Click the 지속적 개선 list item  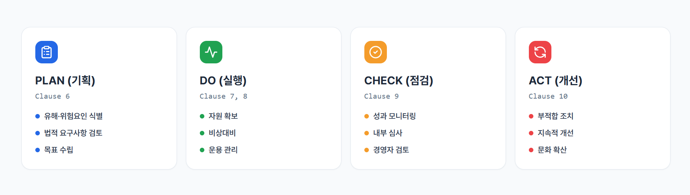click(x=556, y=133)
